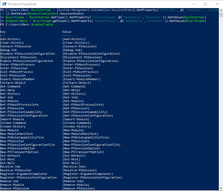Click the 'Remove-PSSession' key entry

[15, 188]
